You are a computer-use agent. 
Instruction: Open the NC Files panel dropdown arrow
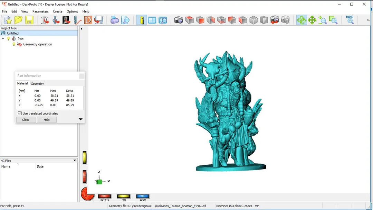75,161
